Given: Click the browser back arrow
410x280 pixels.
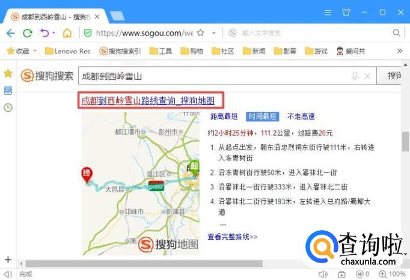Looking at the screenshot, I should coord(11,33).
